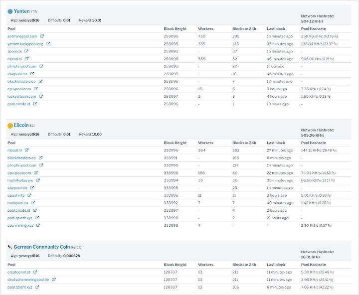The width and height of the screenshot is (359, 295).
Task: Click the Yenten coin logo icon
Action: coord(10,11)
